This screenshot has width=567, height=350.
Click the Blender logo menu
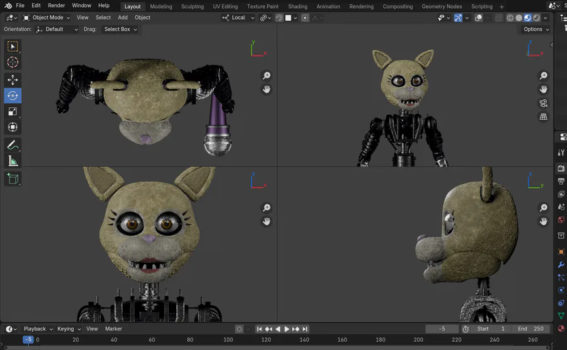point(8,6)
